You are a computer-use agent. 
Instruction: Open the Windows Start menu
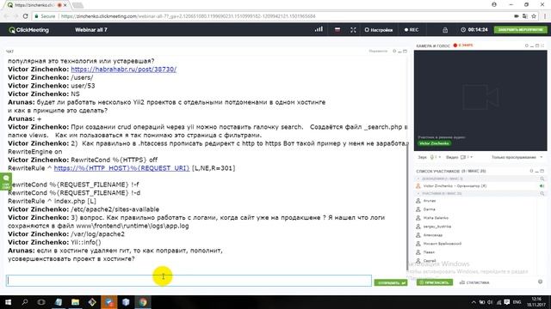click(x=8, y=302)
